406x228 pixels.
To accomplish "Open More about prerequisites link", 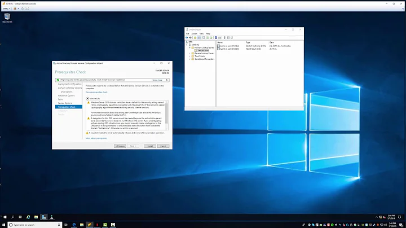I will point(96,138).
